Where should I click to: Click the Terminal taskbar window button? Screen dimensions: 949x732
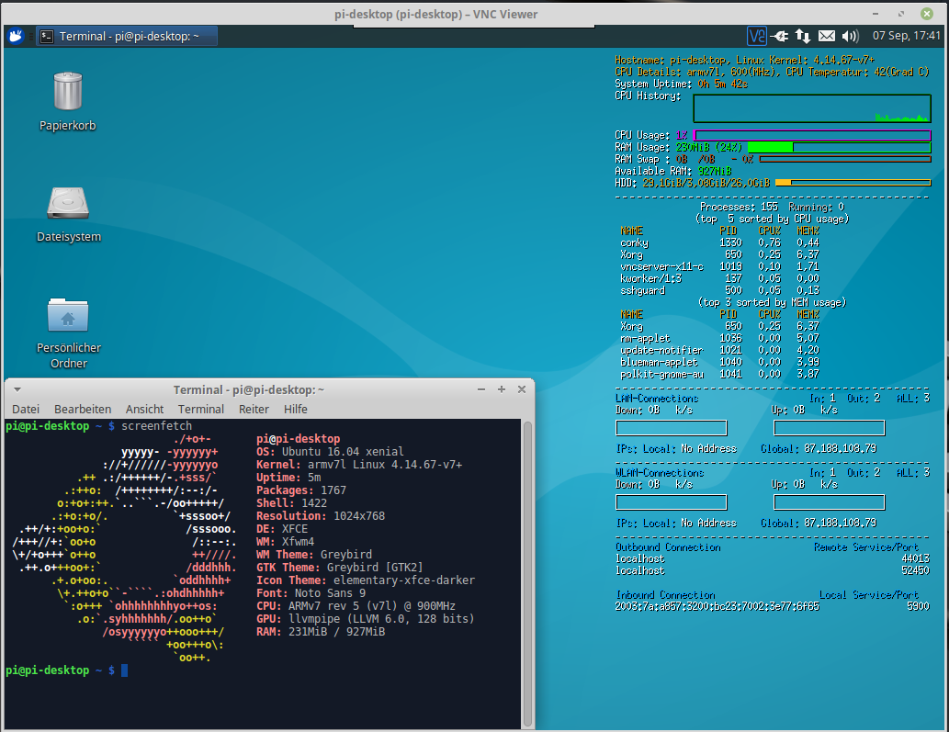(127, 36)
